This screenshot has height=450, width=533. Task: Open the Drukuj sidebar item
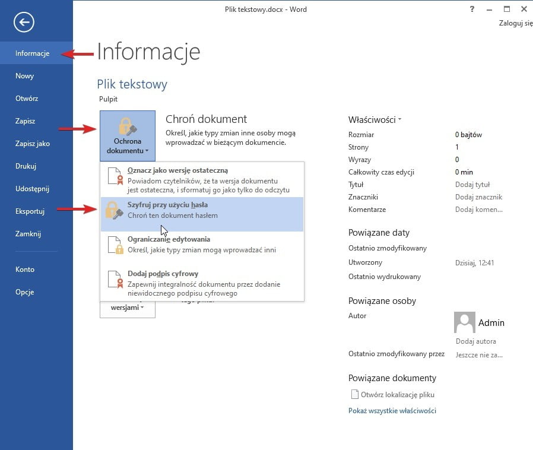pyautogui.click(x=26, y=166)
